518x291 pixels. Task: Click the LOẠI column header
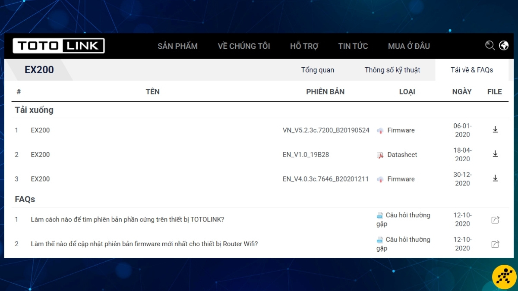click(x=407, y=91)
